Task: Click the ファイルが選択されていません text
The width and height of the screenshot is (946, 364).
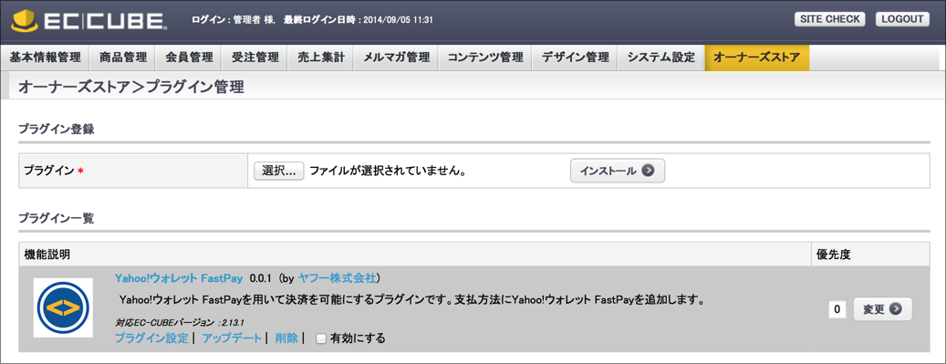Action: [388, 171]
